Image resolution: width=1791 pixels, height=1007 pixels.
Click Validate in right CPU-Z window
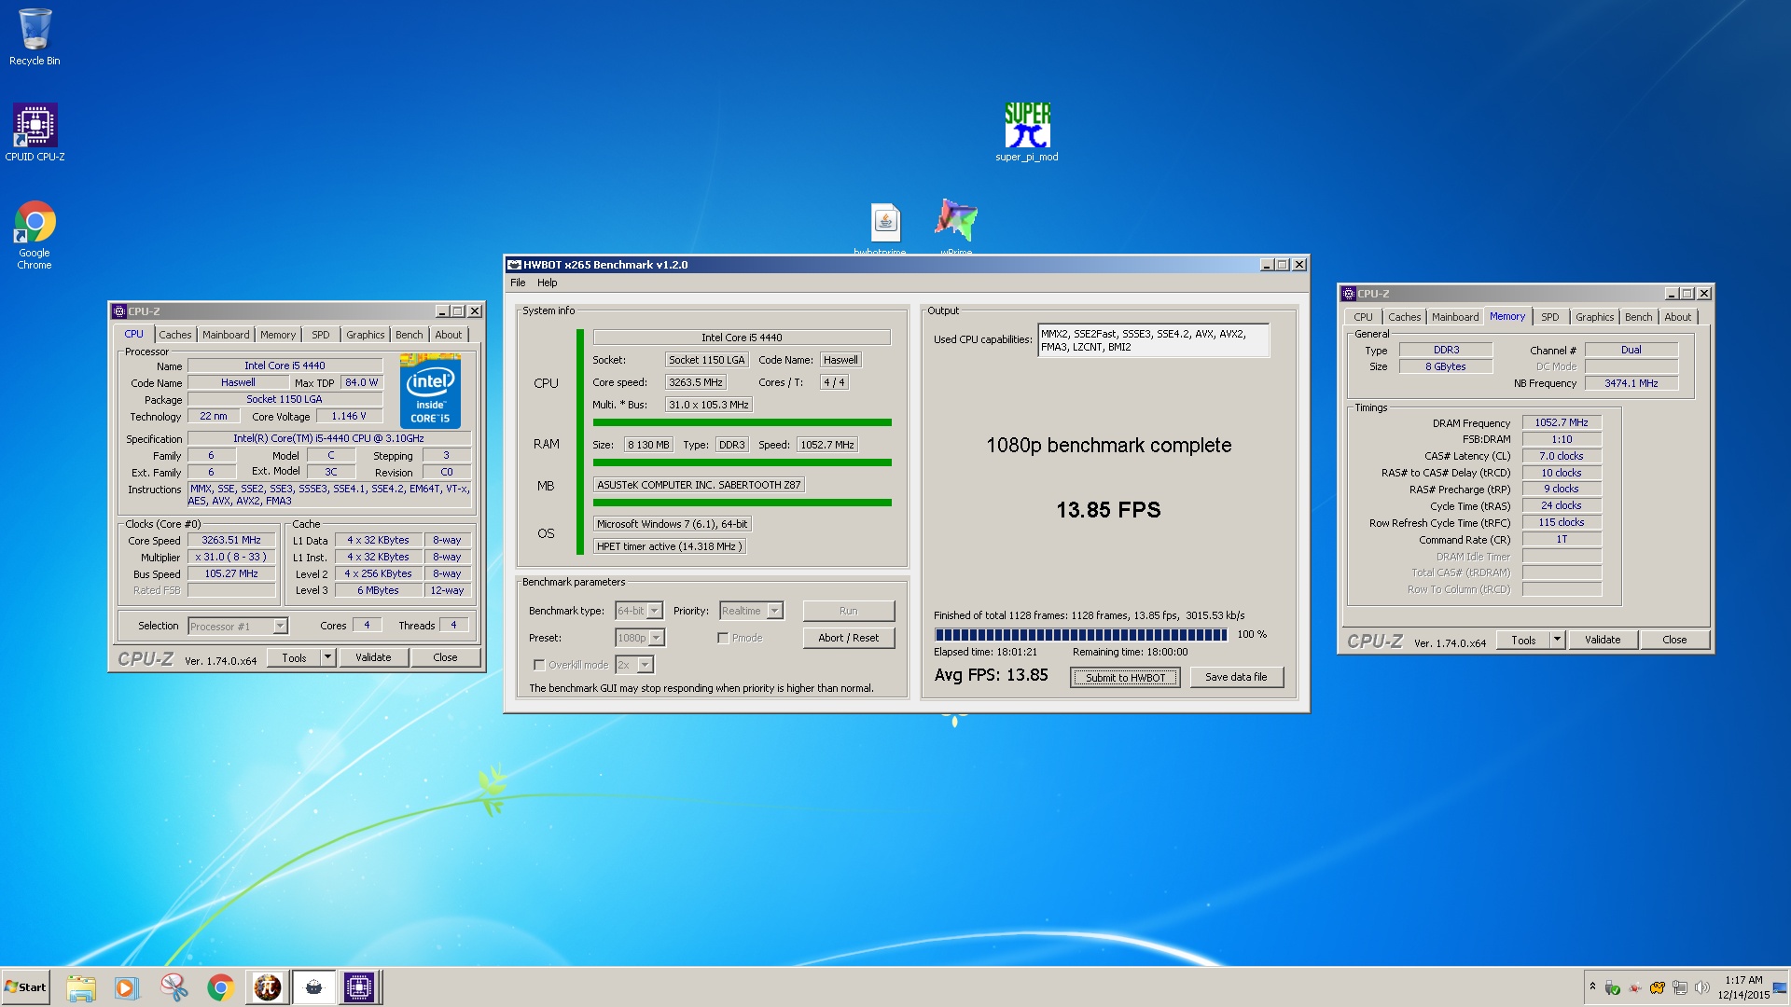click(1602, 640)
